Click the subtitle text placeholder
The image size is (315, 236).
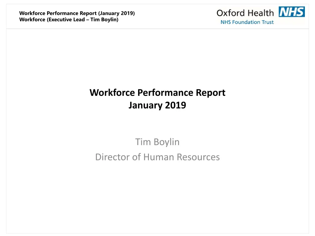point(157,149)
